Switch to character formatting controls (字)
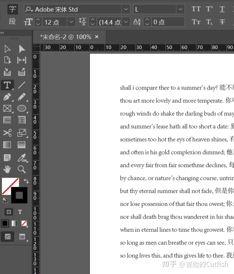This screenshot has height=274, width=234. pos(13,9)
